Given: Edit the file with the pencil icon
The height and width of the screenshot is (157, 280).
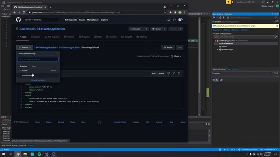Looking at the screenshot, I should (x=174, y=73).
